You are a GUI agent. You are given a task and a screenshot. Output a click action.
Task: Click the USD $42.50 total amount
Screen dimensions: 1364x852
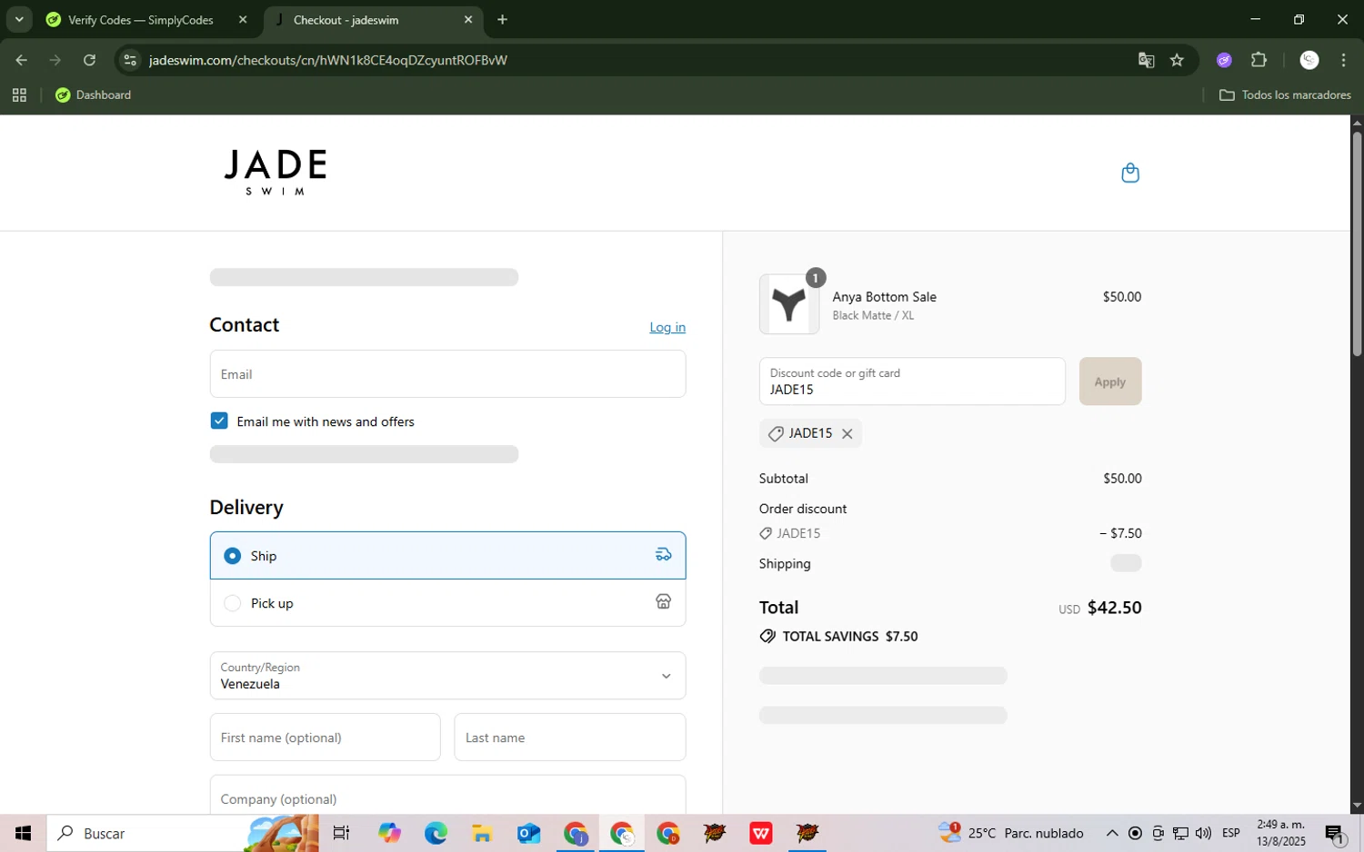1099,608
